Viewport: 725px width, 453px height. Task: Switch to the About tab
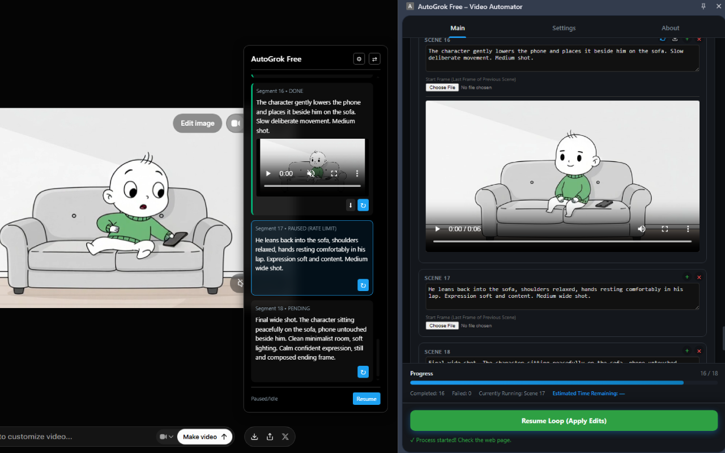click(x=670, y=28)
